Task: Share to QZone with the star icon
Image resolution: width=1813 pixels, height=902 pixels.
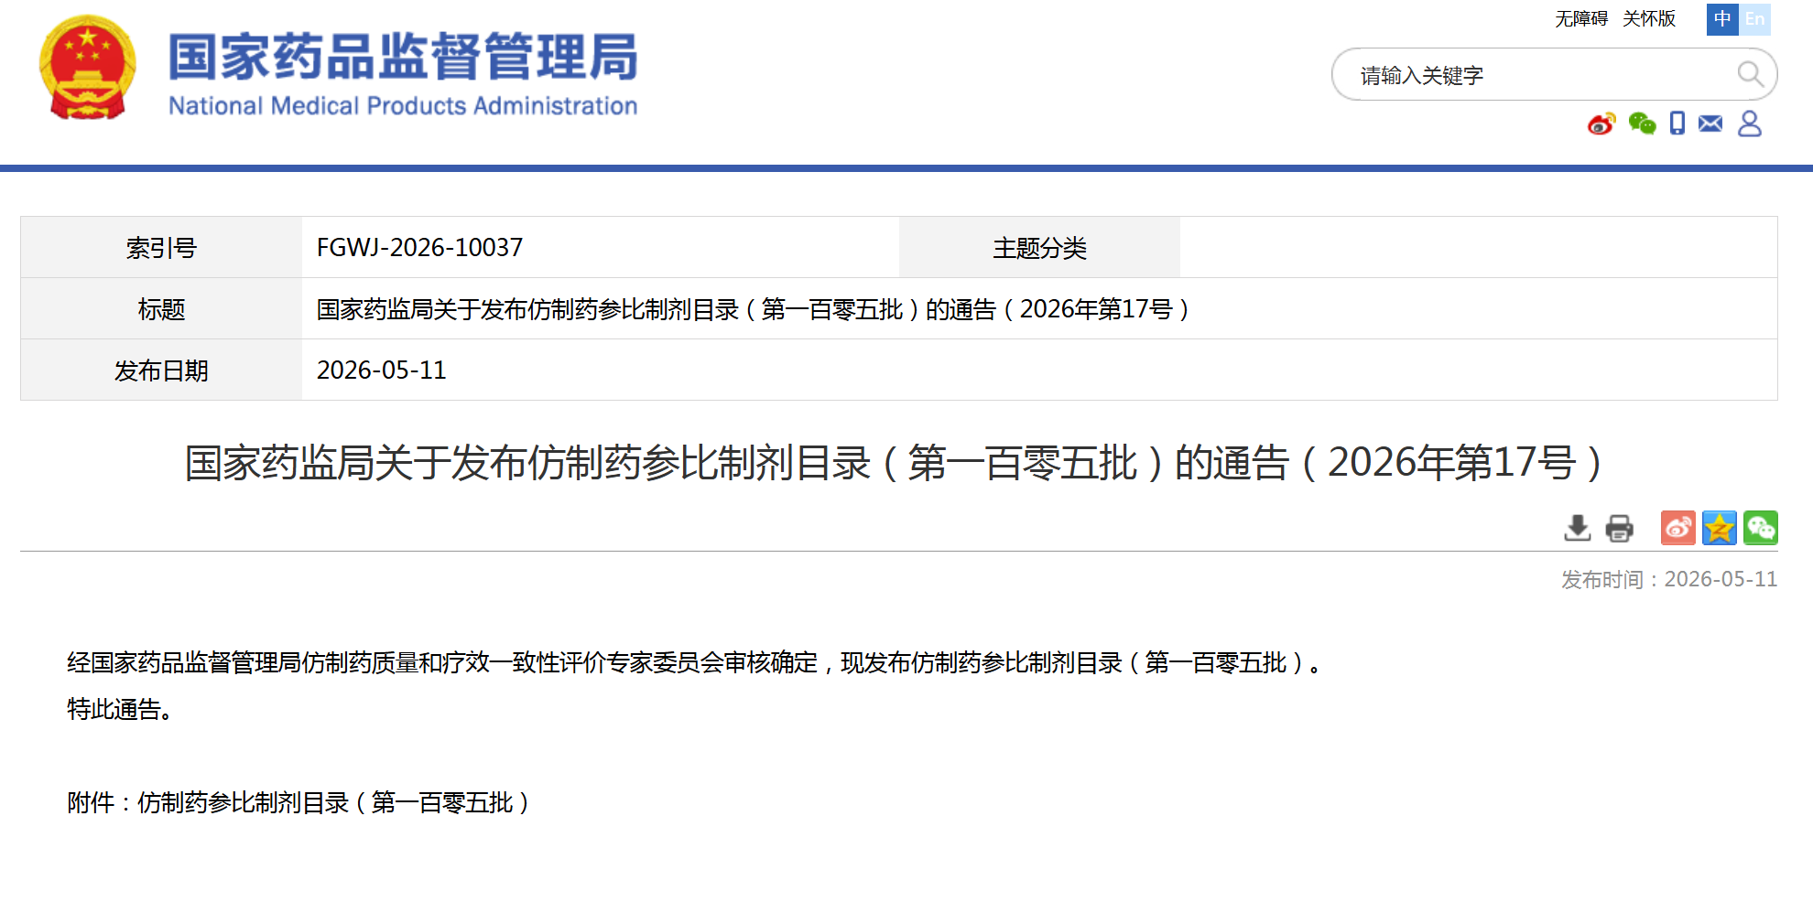Action: [1719, 528]
